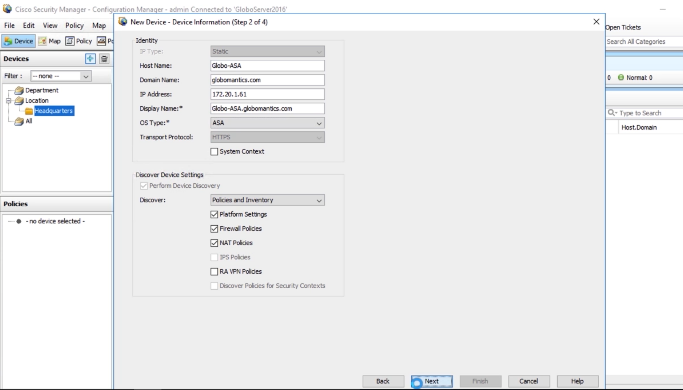Toggle the IPS Policies checkbox
This screenshot has width=683, height=390.
(214, 257)
